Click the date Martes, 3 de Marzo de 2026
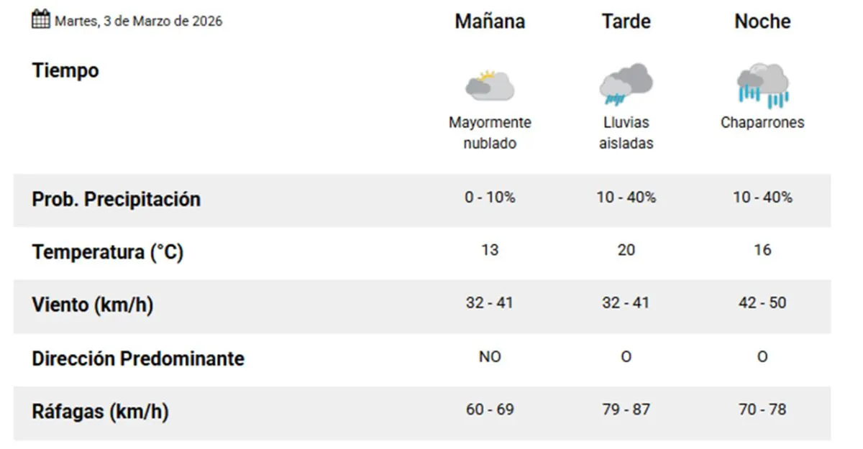This screenshot has height=449, width=863. click(139, 21)
